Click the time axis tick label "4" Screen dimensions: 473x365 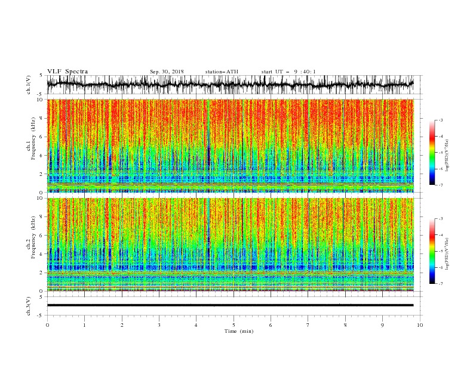(196, 325)
